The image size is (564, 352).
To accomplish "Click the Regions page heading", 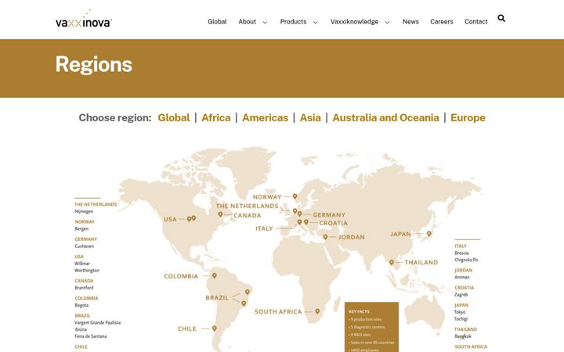I will tap(93, 64).
